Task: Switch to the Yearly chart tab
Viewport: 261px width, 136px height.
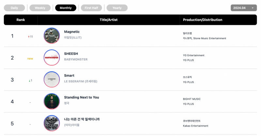Action: point(117,8)
